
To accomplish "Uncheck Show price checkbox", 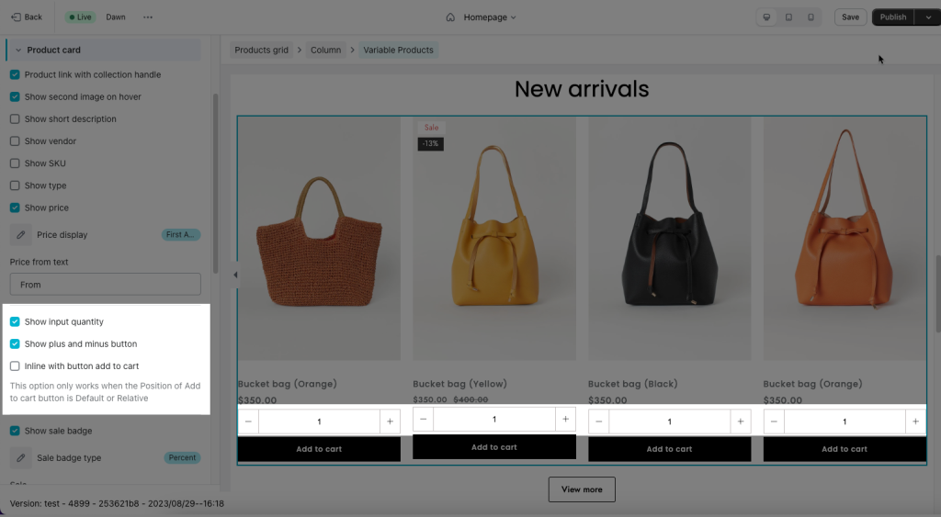I will tap(15, 208).
